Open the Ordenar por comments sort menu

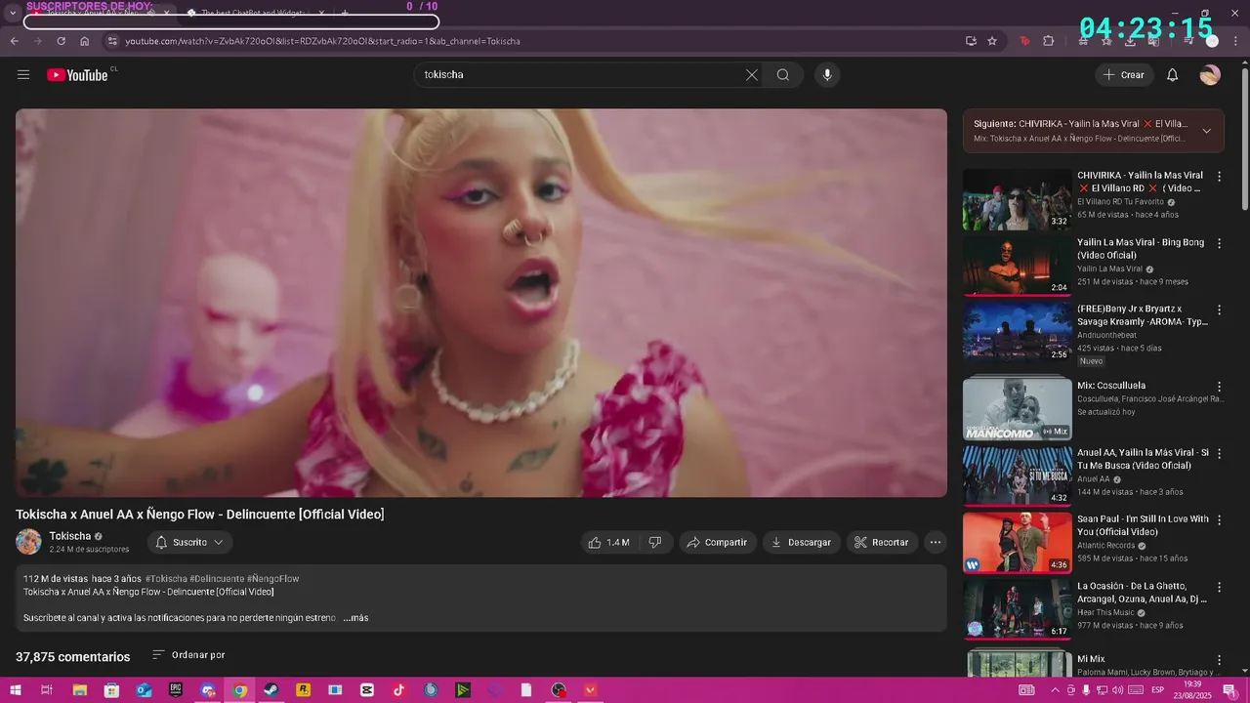click(188, 655)
